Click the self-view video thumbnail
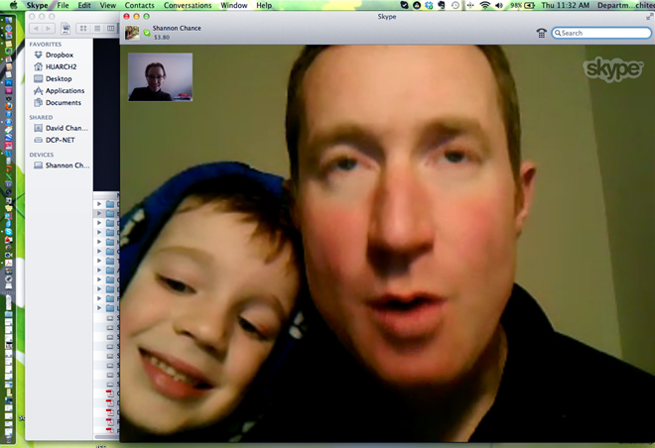Image resolution: width=655 pixels, height=448 pixels. [x=160, y=76]
